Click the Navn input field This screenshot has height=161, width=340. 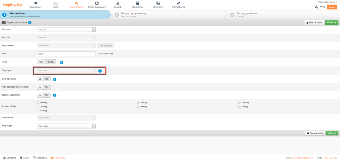pos(66,54)
